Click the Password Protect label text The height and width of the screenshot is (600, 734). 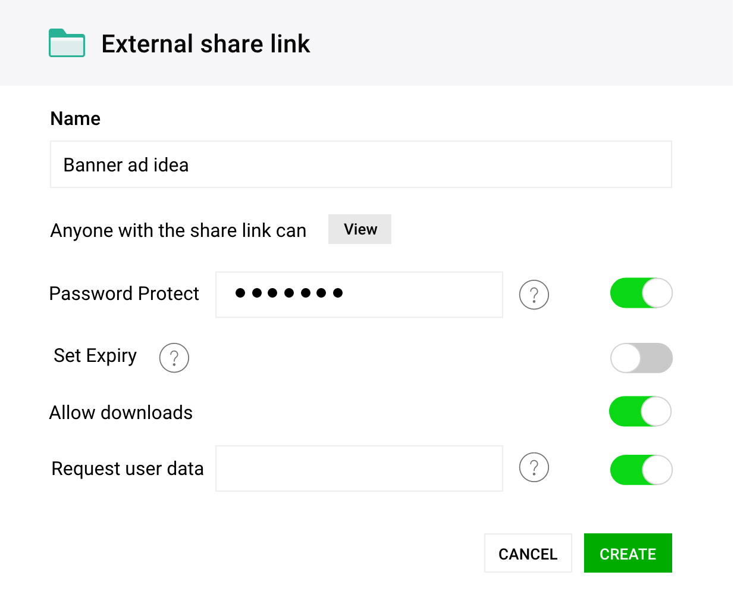point(124,293)
